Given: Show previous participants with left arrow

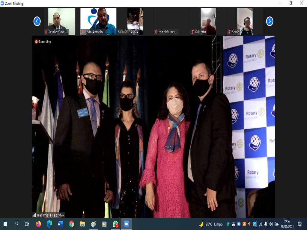Looking at the screenshot, I should [x=37, y=21].
